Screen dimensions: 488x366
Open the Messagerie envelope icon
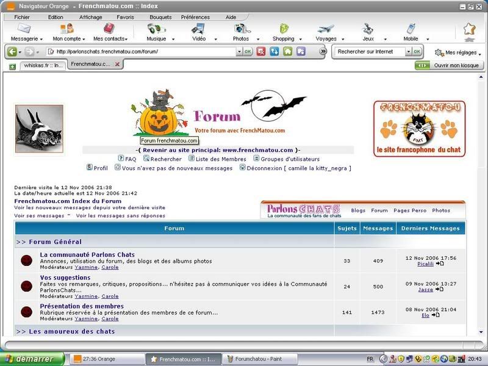pyautogui.click(x=24, y=29)
